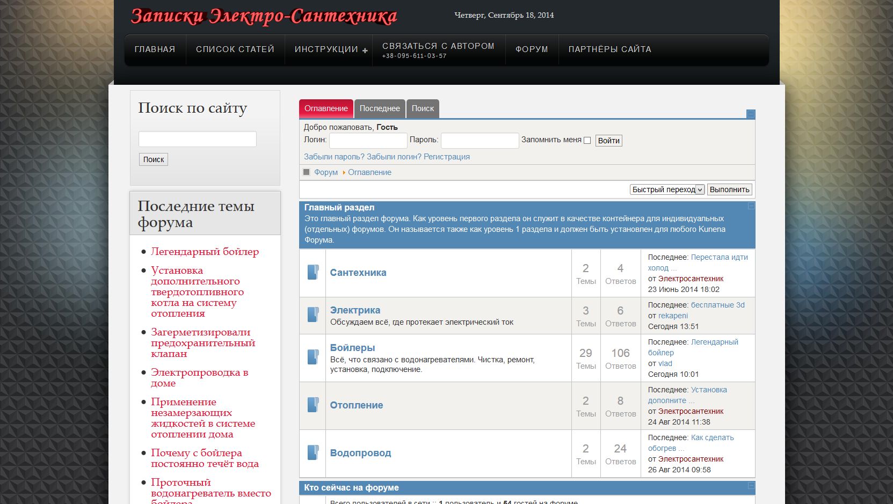The width and height of the screenshot is (893, 504).
Task: Toggle the Запомнить меня checkbox
Action: click(x=587, y=141)
